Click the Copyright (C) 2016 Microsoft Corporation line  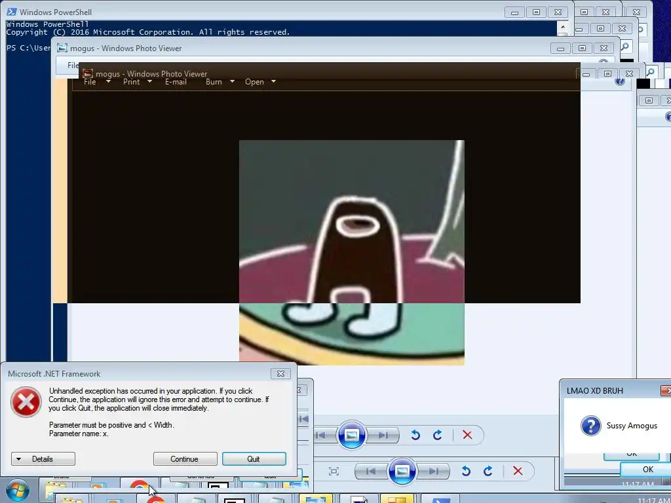(x=148, y=32)
